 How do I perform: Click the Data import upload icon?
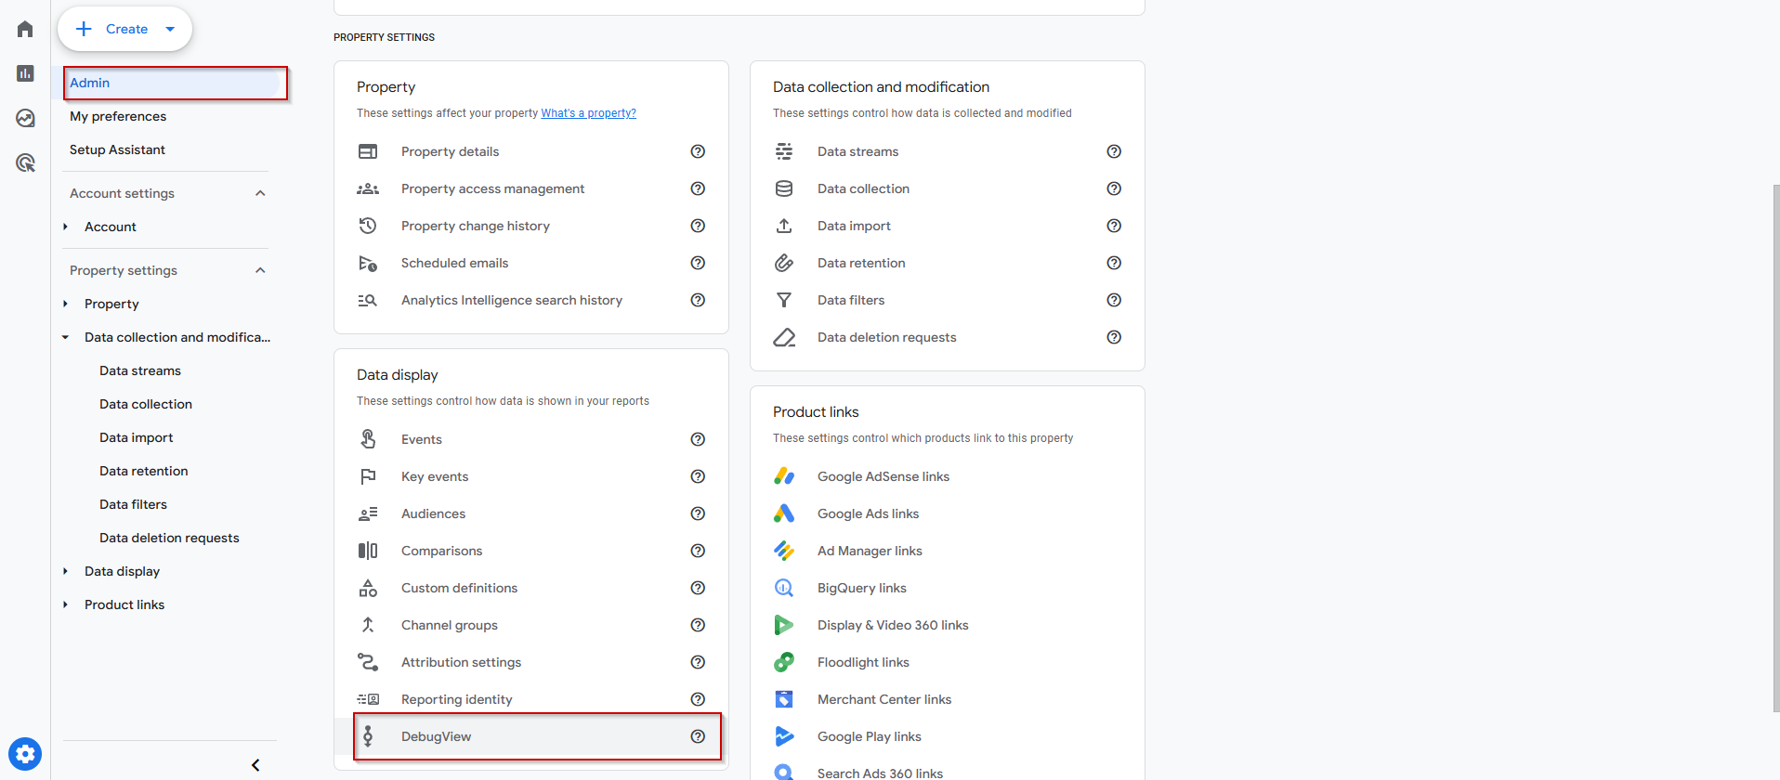(x=784, y=226)
